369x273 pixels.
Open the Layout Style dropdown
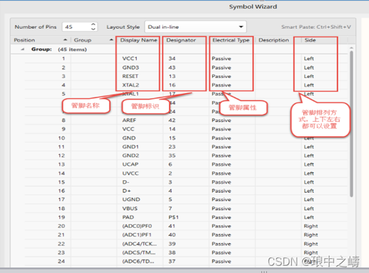click(195, 27)
